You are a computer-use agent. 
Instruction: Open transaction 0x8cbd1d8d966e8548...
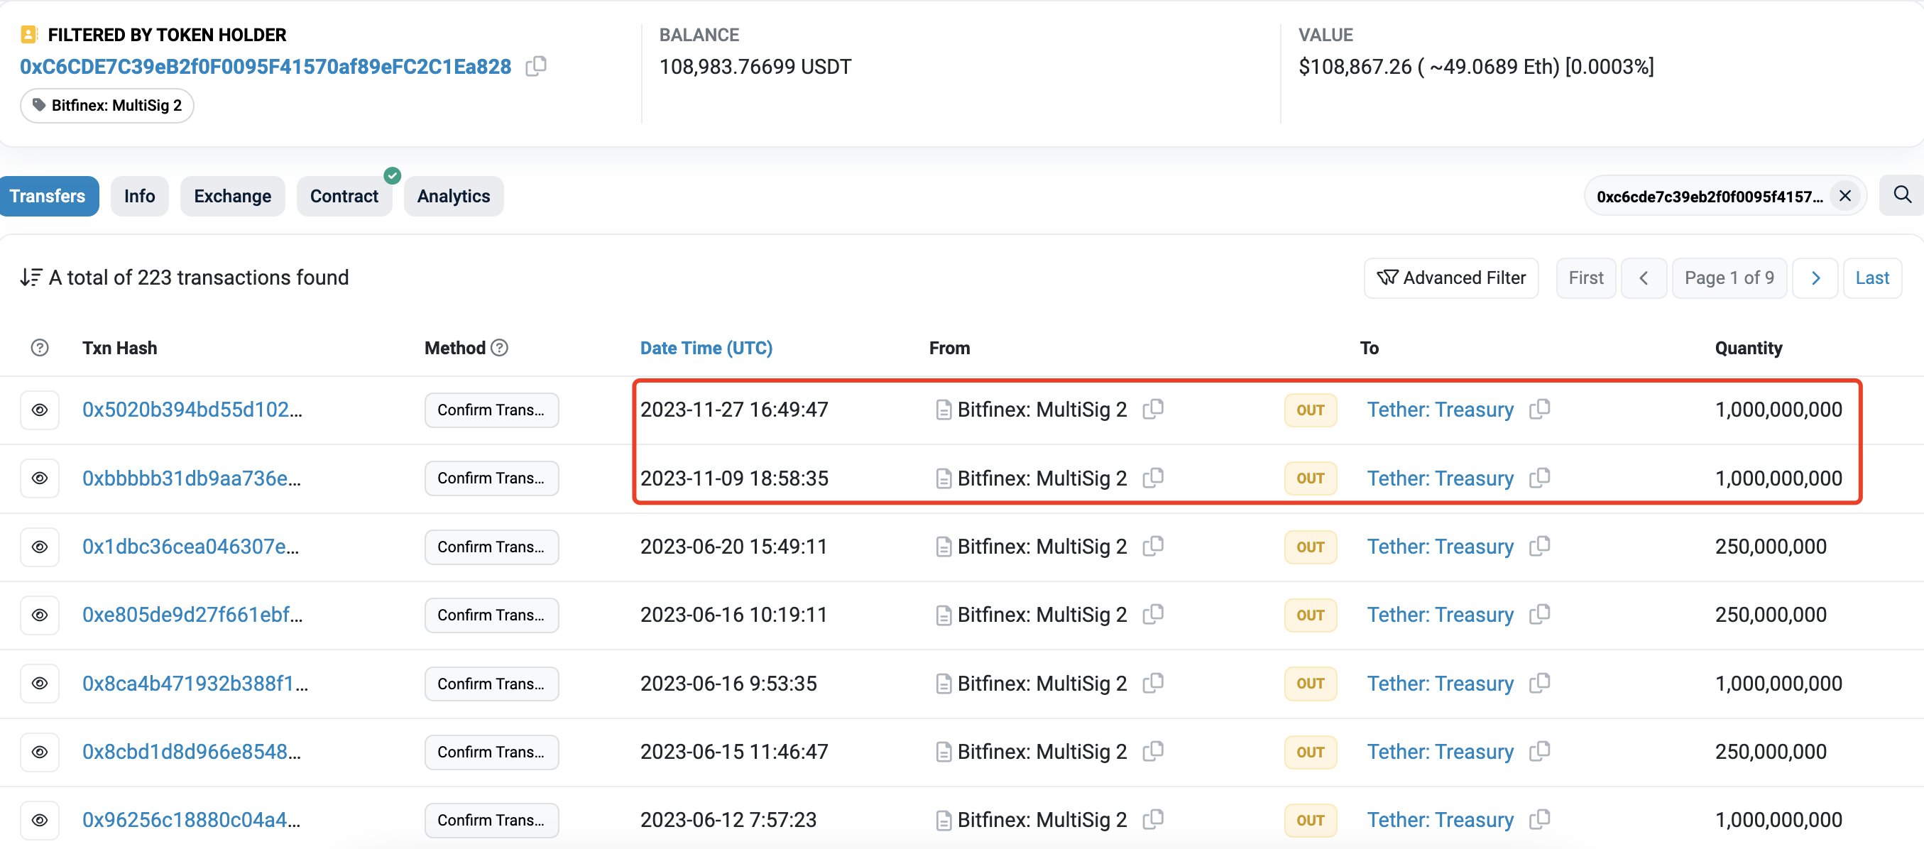click(191, 751)
